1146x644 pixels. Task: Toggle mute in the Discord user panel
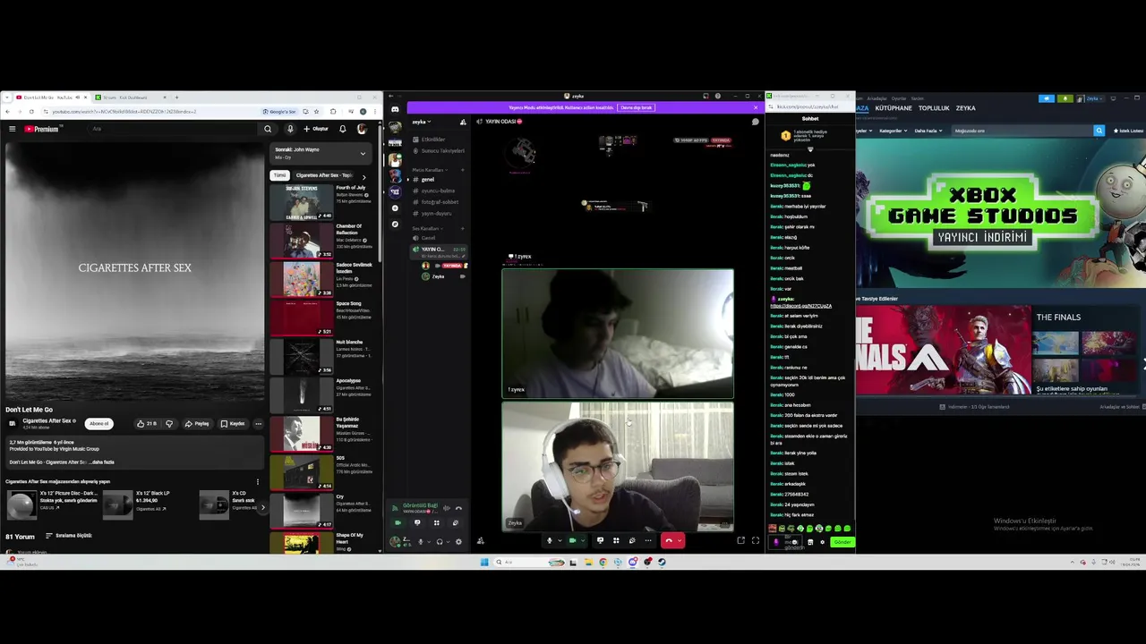pos(420,541)
